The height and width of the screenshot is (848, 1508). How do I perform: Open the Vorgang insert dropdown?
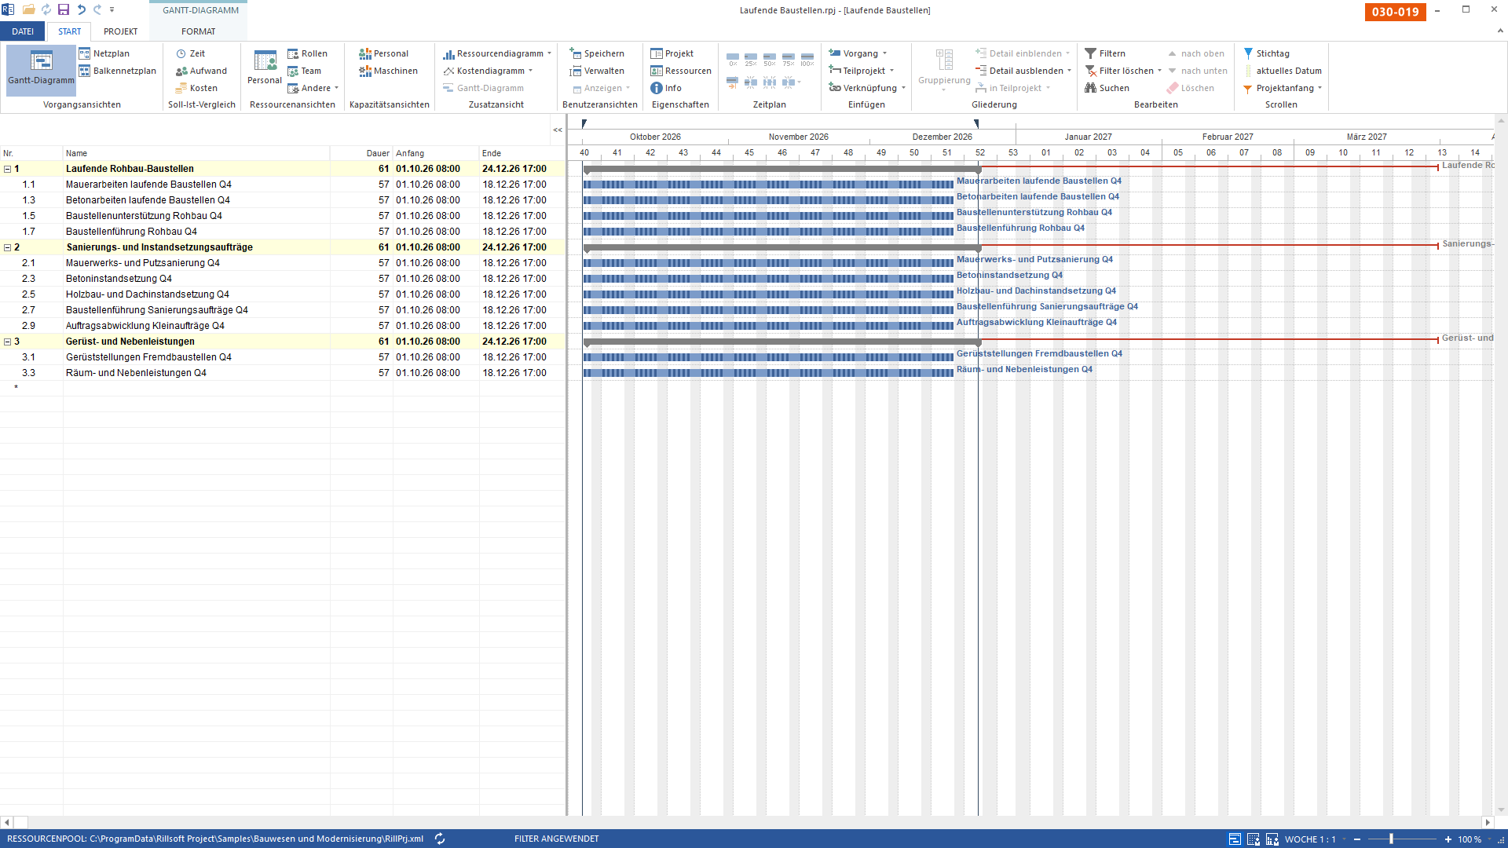[x=884, y=53]
